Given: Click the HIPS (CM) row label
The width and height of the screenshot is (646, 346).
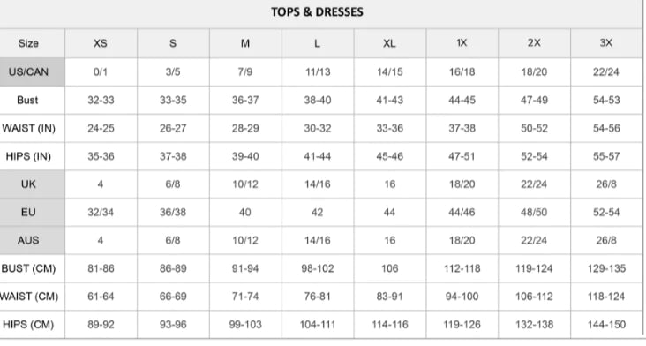Looking at the screenshot, I should point(28,325).
